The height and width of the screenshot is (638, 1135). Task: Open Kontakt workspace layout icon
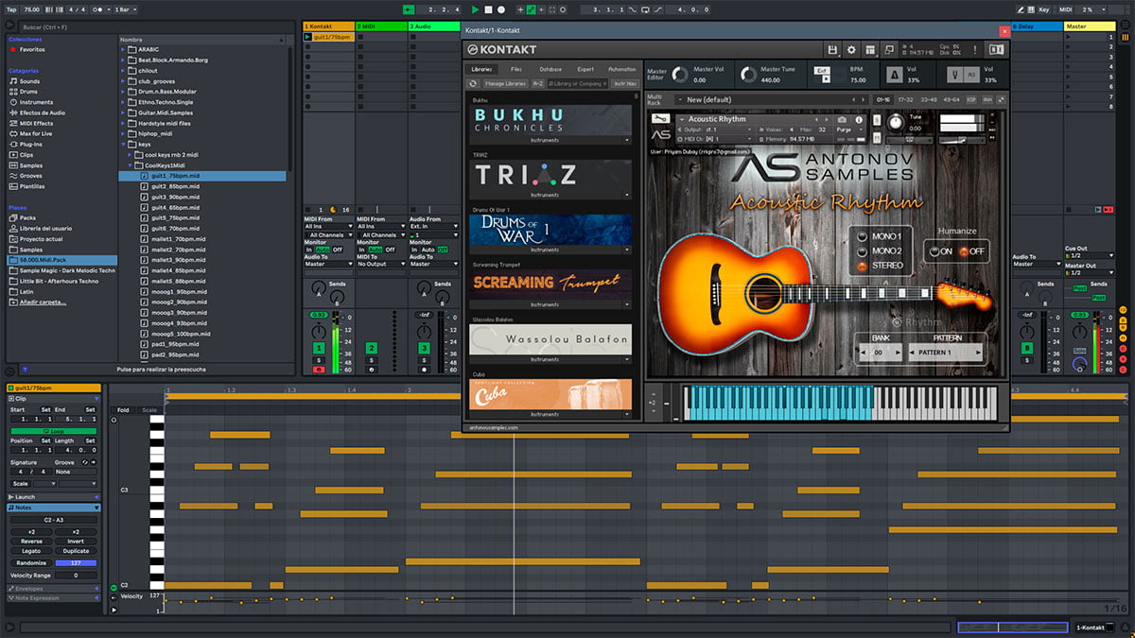870,50
